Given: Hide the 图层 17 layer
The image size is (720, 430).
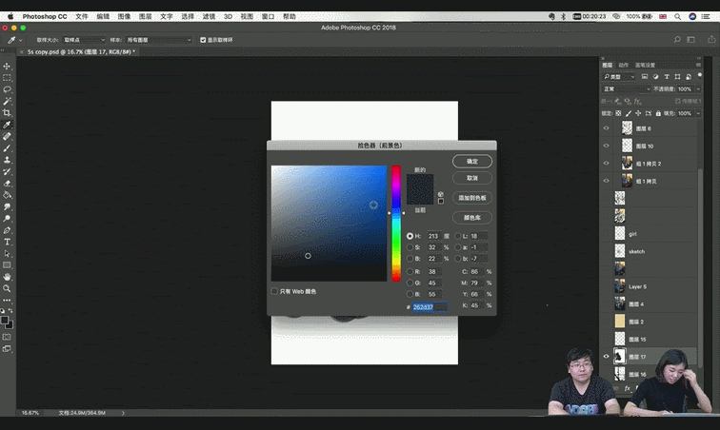Looking at the screenshot, I should click(606, 356).
